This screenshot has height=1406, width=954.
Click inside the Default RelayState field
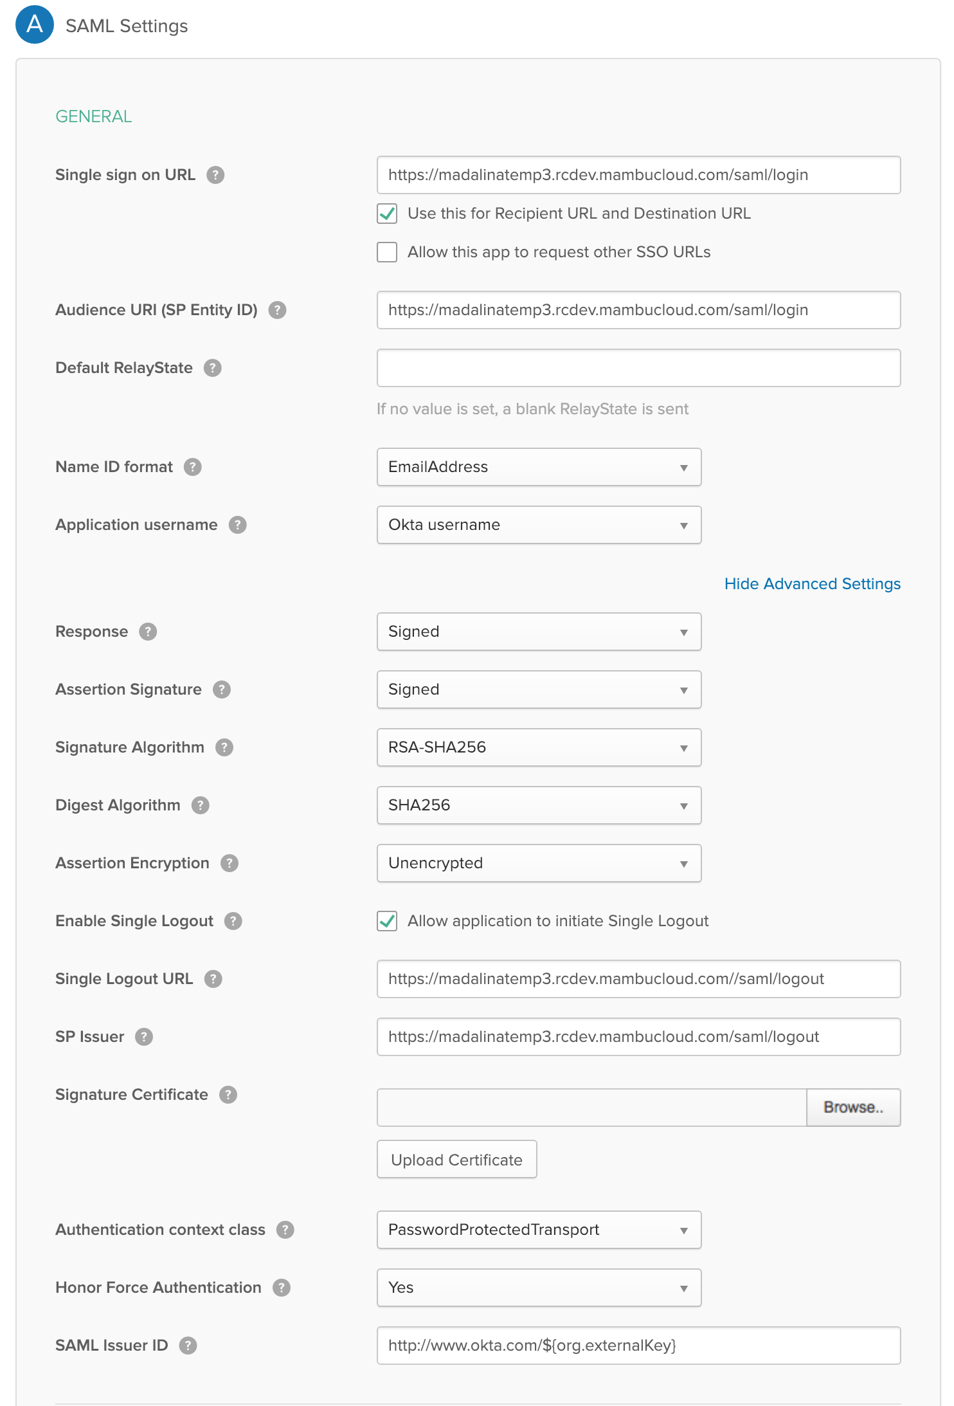pyautogui.click(x=638, y=367)
